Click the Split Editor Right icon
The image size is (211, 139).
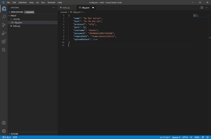point(202,8)
